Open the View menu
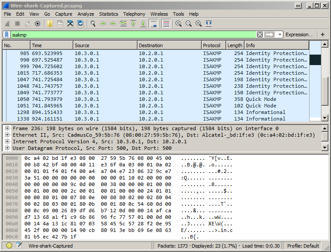The image size is (331, 252). tap(34, 14)
